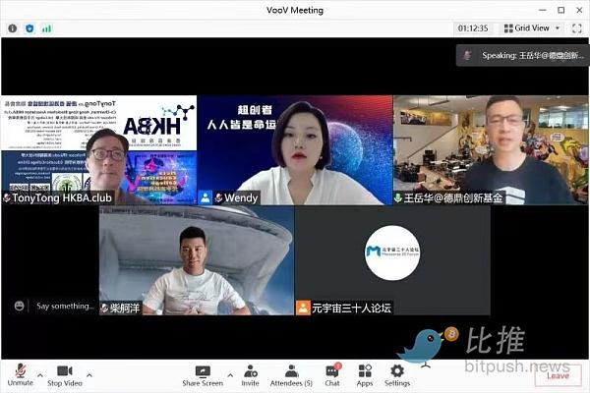Open the emoji reaction smiley
590x393 pixels.
click(20, 306)
